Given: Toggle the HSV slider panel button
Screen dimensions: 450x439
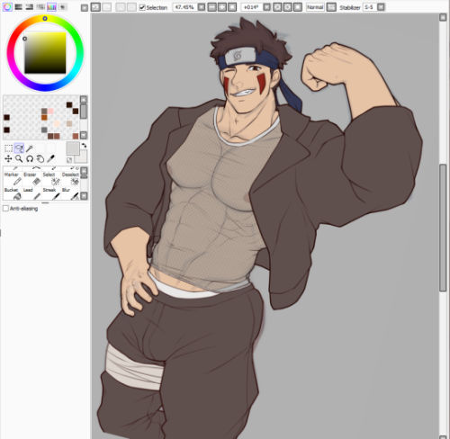Looking at the screenshot, I should (x=30, y=7).
